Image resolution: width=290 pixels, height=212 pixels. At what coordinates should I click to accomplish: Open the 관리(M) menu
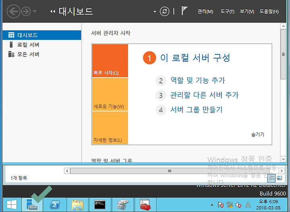pos(205,12)
